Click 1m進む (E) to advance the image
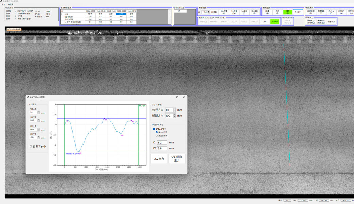The image size is (354, 204). pyautogui.click(x=245, y=12)
